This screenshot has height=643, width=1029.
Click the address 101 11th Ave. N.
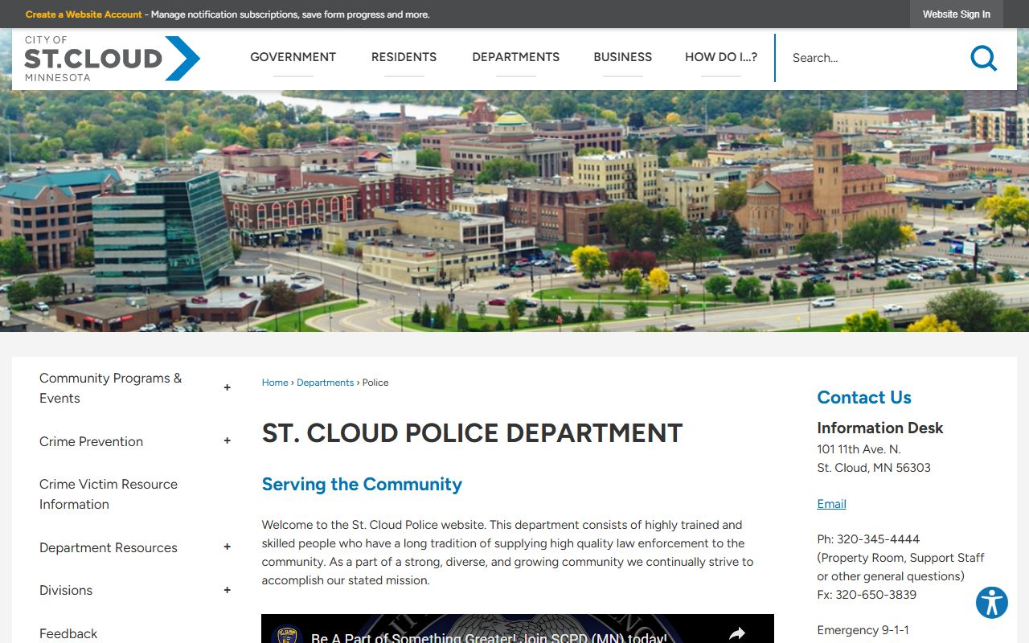coord(859,449)
